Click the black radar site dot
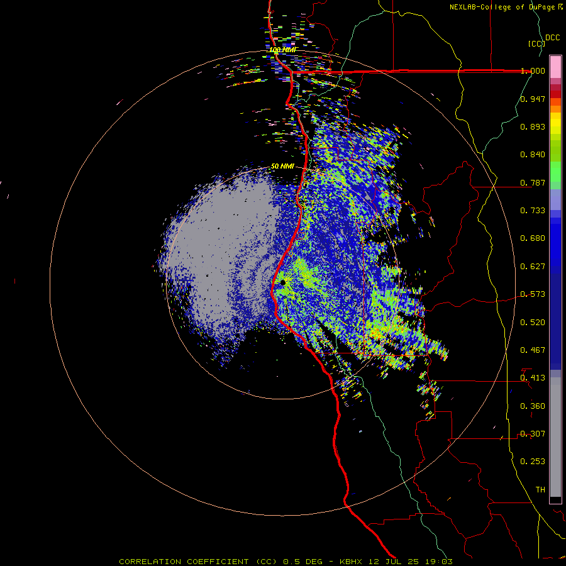Viewport: 566px width, 566px height. (x=282, y=282)
